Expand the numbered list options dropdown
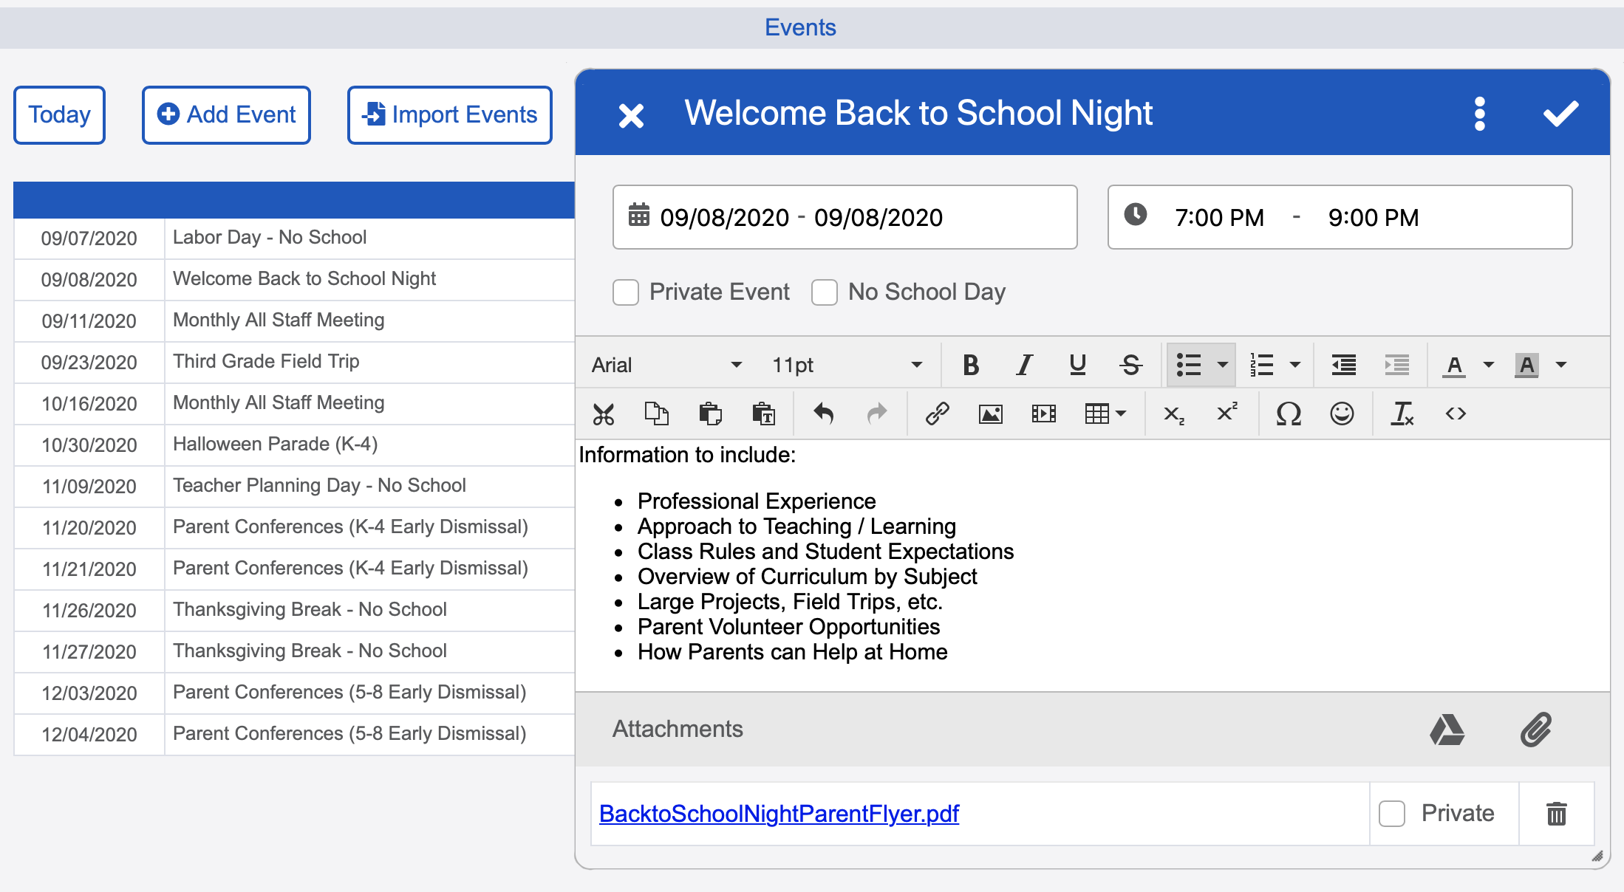Viewport: 1624px width, 892px height. point(1295,364)
